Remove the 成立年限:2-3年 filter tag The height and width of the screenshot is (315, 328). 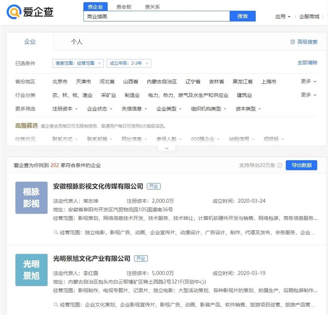coord(147,63)
